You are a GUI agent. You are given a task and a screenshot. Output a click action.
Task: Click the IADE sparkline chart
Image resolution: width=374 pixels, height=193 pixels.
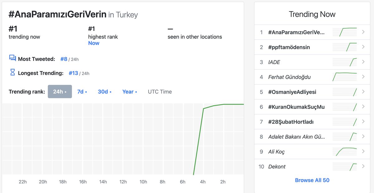tap(345, 62)
